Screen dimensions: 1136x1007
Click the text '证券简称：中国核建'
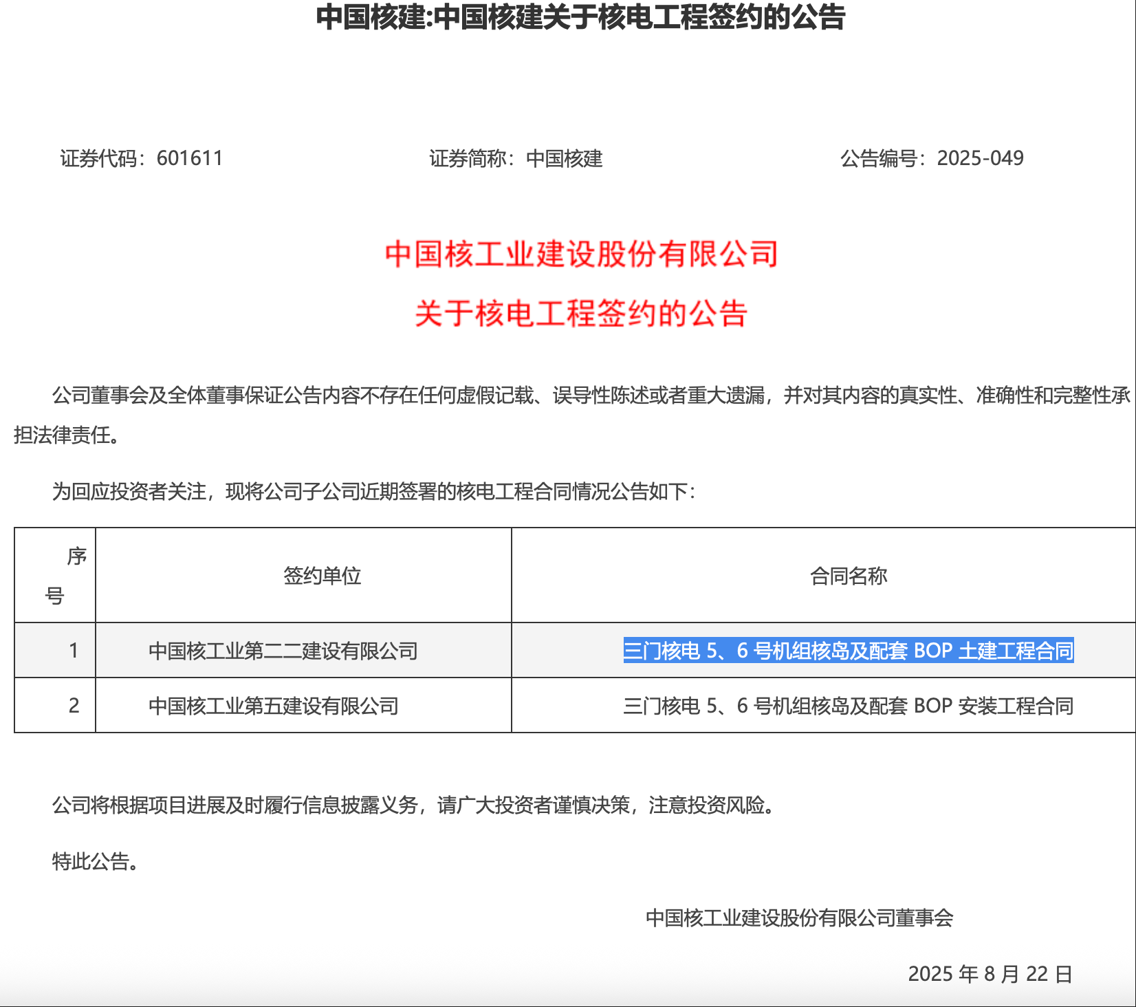pyautogui.click(x=516, y=159)
